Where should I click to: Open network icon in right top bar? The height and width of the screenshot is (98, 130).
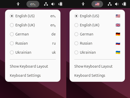point(110,4)
